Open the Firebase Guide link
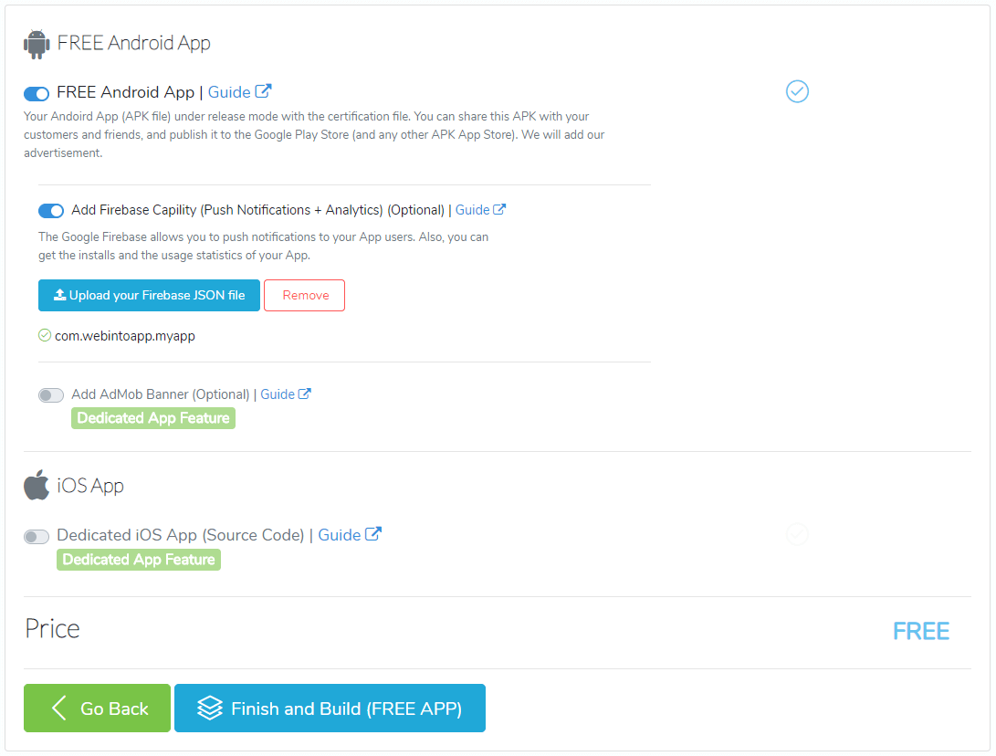 click(x=472, y=210)
